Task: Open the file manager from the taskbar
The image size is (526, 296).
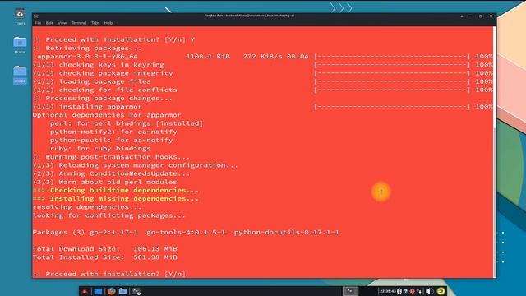Action: tap(122, 291)
